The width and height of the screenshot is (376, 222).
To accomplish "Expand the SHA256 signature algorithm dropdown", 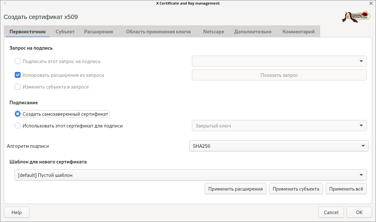I will click(279, 146).
